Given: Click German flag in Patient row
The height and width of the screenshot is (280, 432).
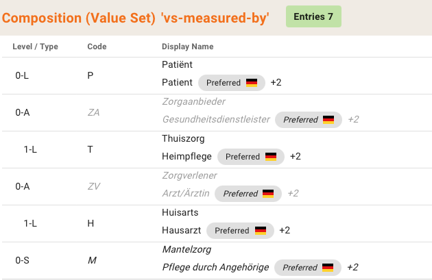Looking at the screenshot, I should click(252, 83).
